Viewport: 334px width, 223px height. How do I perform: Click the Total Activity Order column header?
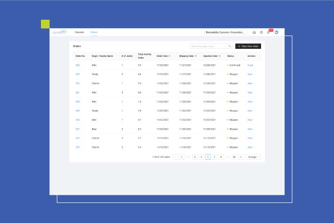pyautogui.click(x=144, y=56)
